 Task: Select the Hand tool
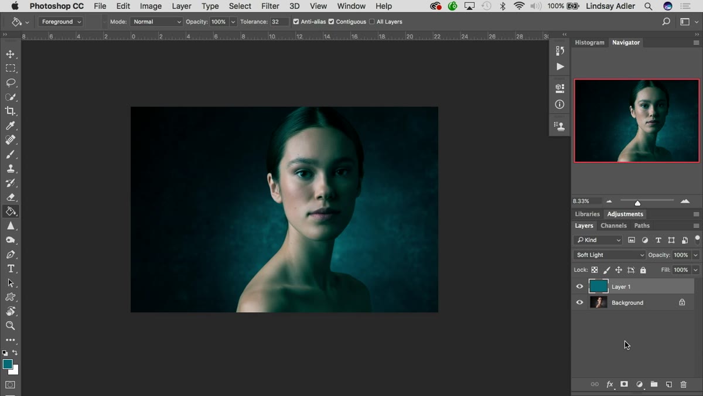coord(11,312)
